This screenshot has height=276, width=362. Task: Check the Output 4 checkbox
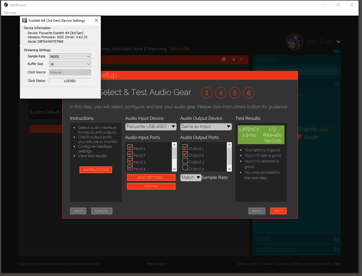185,168
